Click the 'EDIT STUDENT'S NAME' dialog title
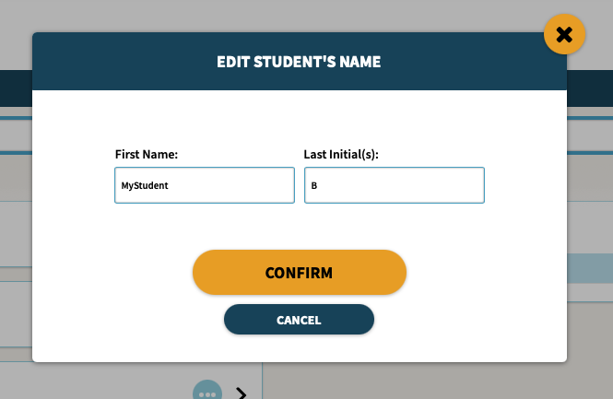The width and height of the screenshot is (613, 399). click(299, 62)
